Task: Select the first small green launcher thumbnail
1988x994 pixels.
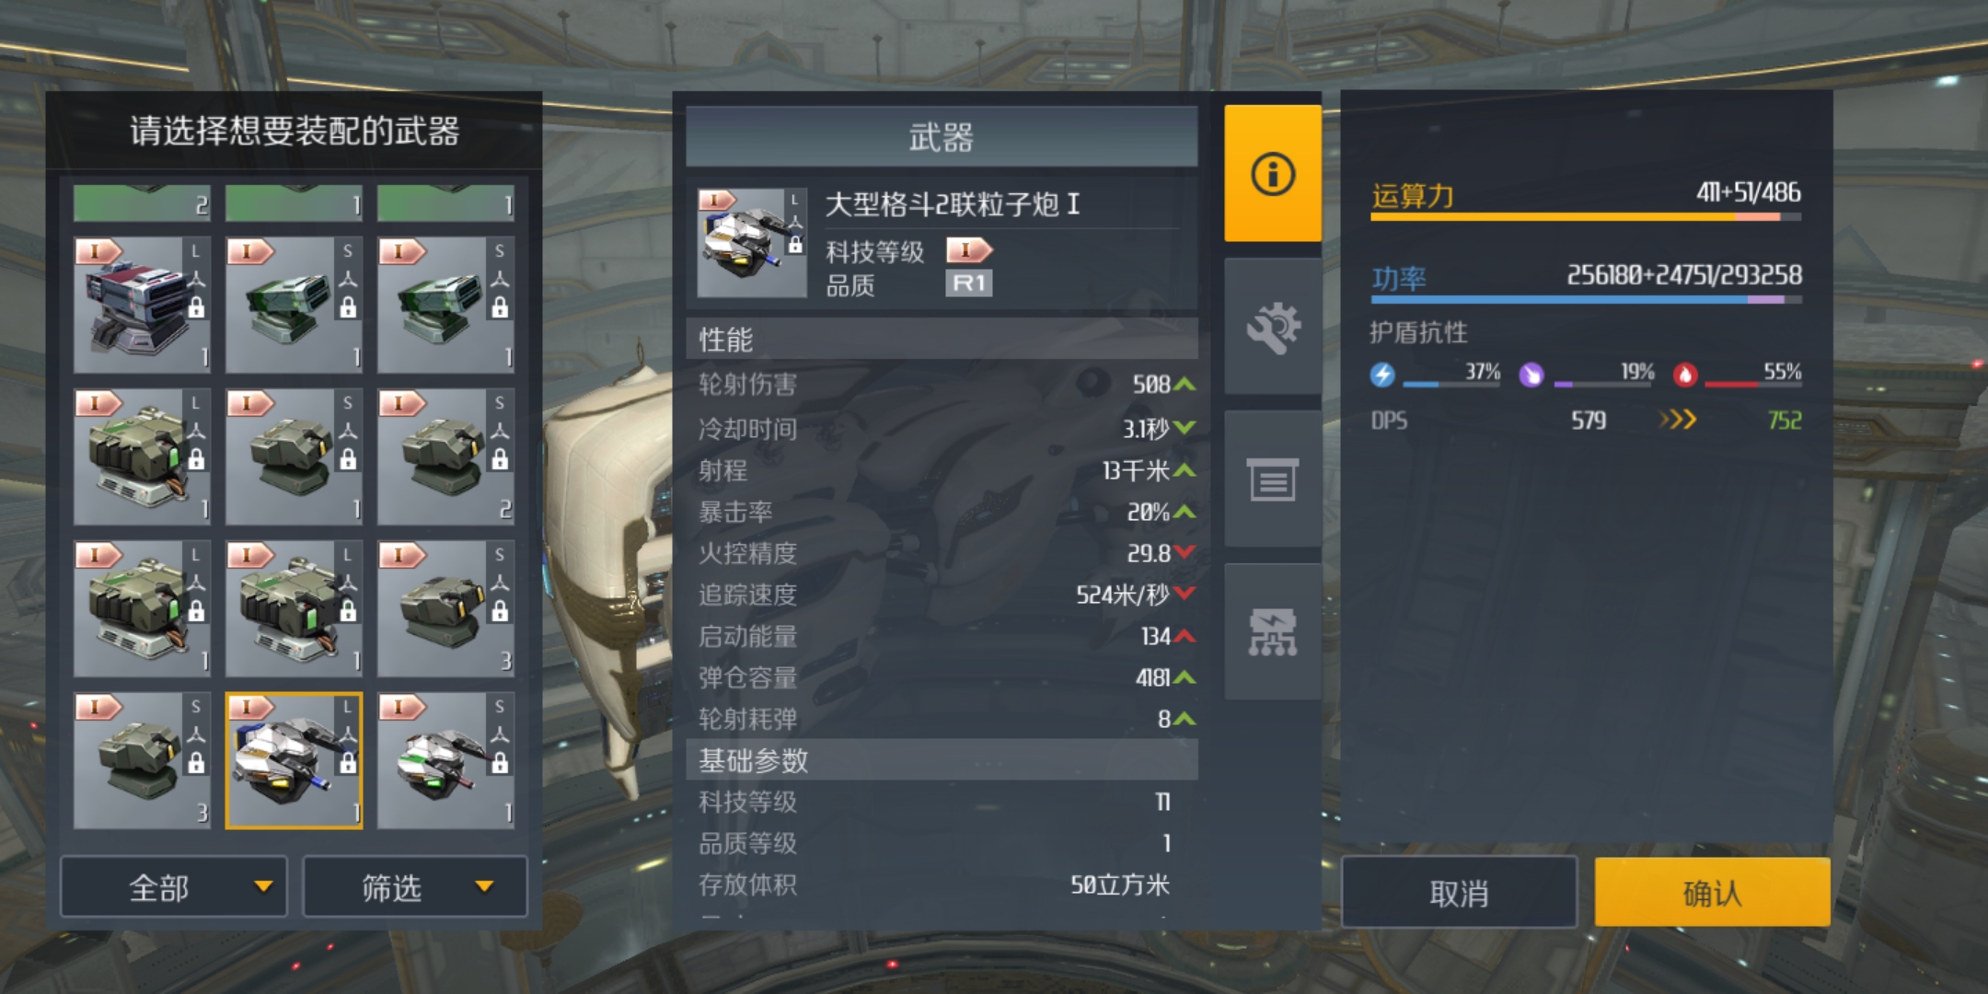Action: pos(294,305)
